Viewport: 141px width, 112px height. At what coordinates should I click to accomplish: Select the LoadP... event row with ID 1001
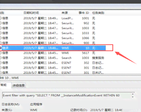(x=53, y=18)
